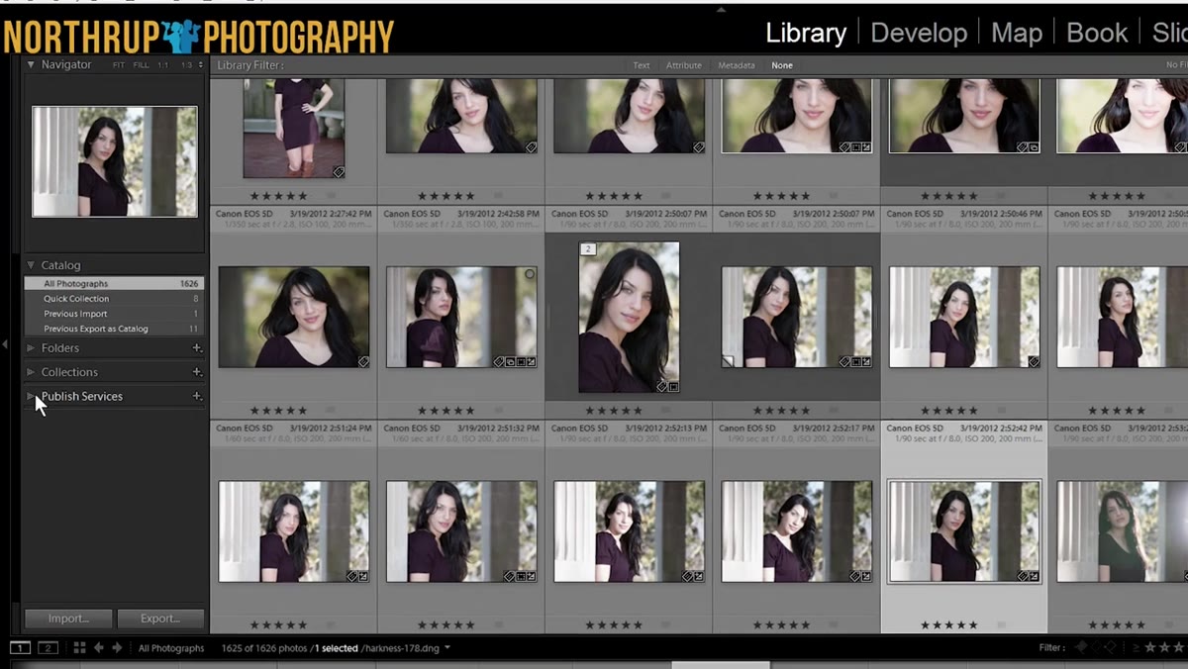Open harkness-178.dng filmstrip source dropdown
The image size is (1188, 669).
(447, 648)
